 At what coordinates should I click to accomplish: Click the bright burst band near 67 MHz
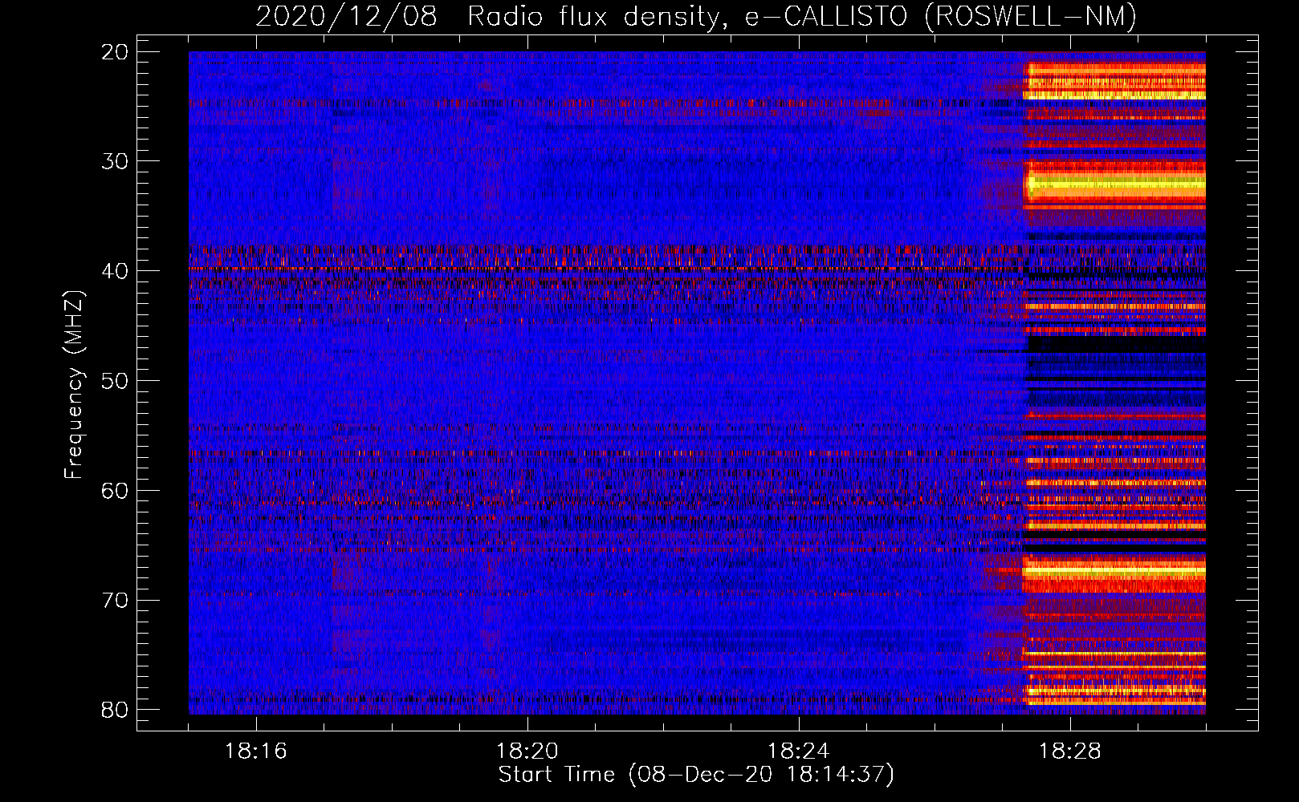click(1114, 571)
